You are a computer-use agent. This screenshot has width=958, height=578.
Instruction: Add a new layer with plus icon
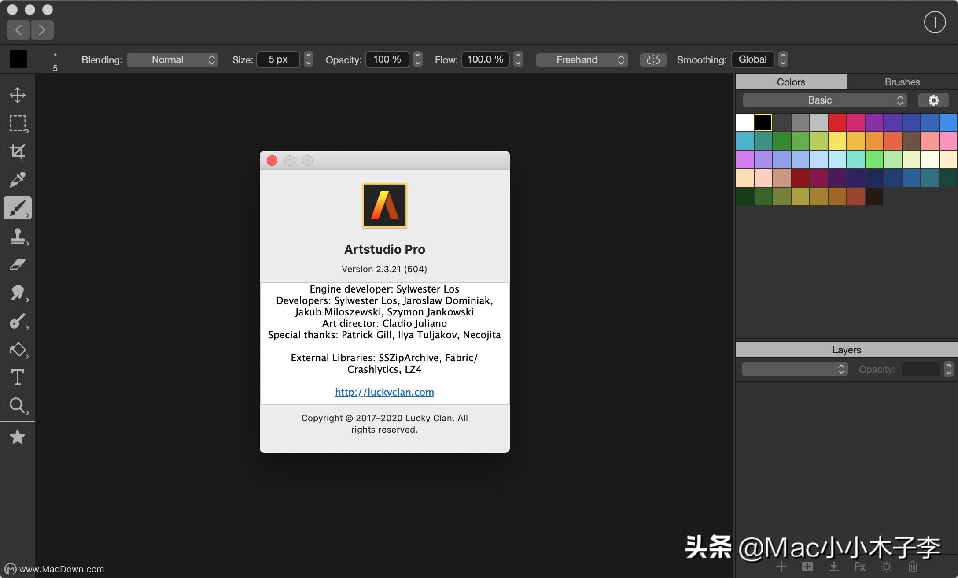(x=781, y=567)
